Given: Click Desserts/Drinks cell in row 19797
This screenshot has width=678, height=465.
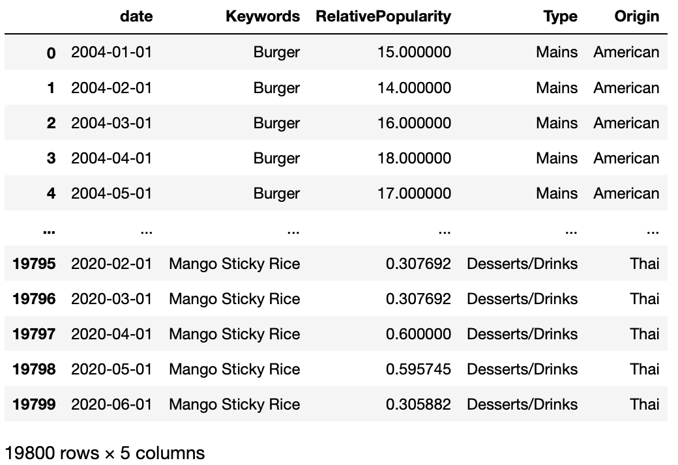Looking at the screenshot, I should 522,334.
